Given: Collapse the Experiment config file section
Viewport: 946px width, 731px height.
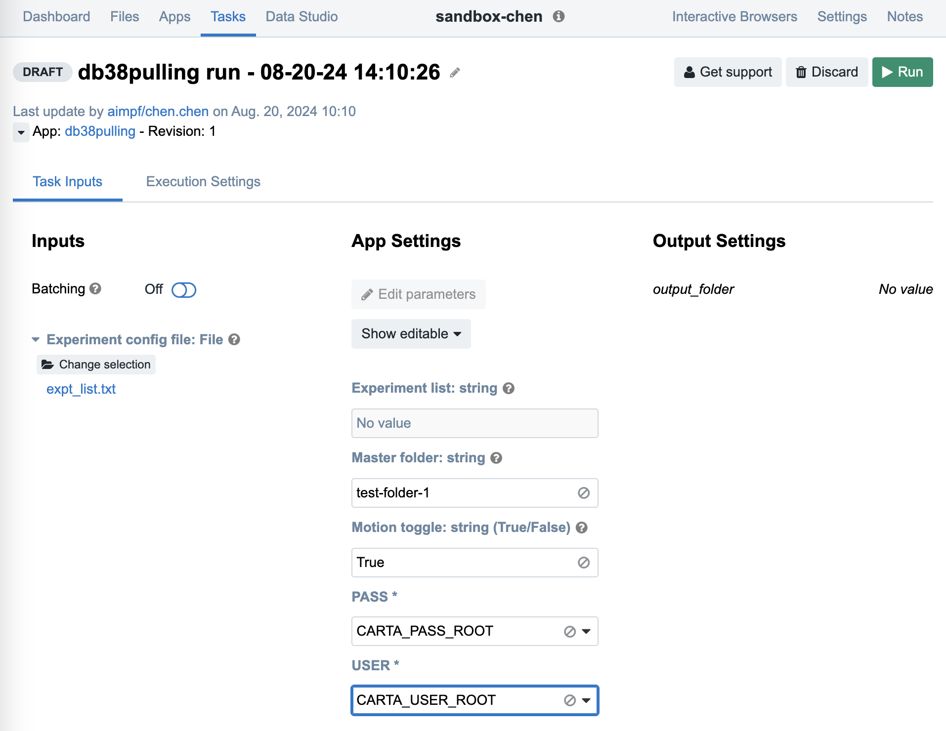Looking at the screenshot, I should tap(36, 340).
